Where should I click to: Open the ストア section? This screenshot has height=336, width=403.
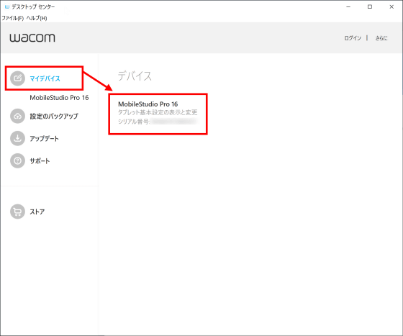(37, 212)
